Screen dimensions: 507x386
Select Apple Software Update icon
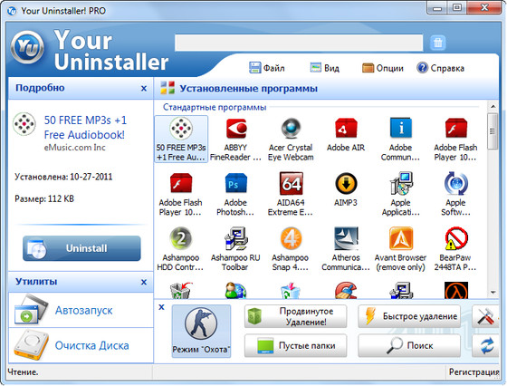pyautogui.click(x=455, y=194)
